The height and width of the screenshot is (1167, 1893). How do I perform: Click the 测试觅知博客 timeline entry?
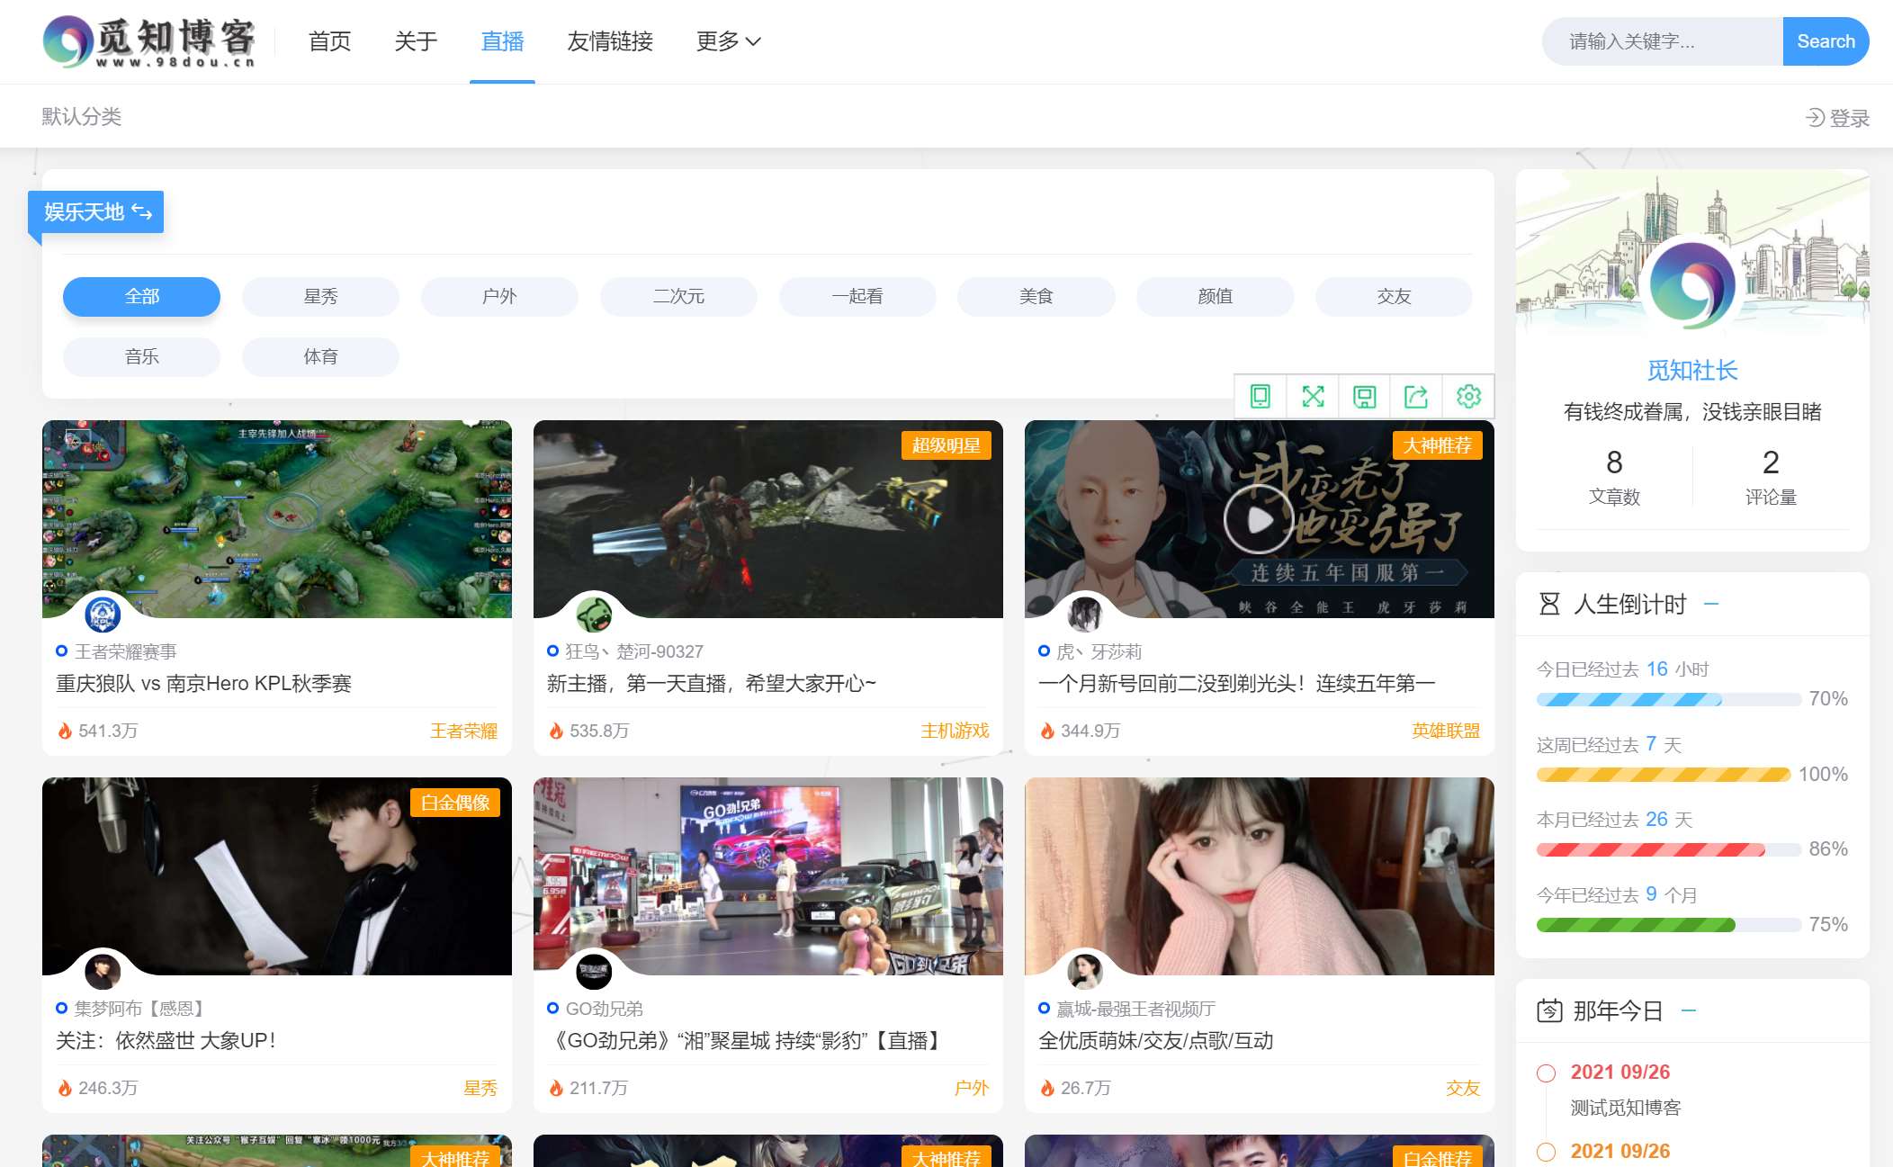pos(1626,1108)
